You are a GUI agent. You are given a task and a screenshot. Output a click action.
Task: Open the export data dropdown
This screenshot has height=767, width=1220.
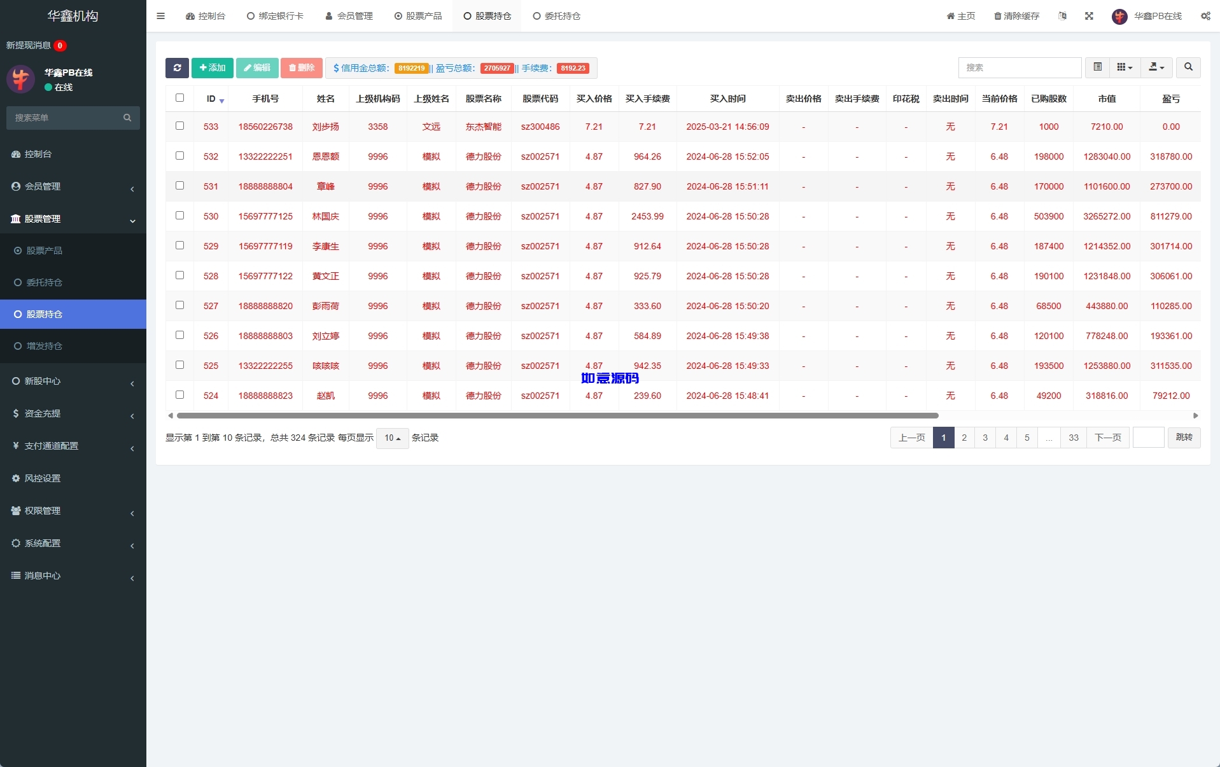pyautogui.click(x=1156, y=67)
